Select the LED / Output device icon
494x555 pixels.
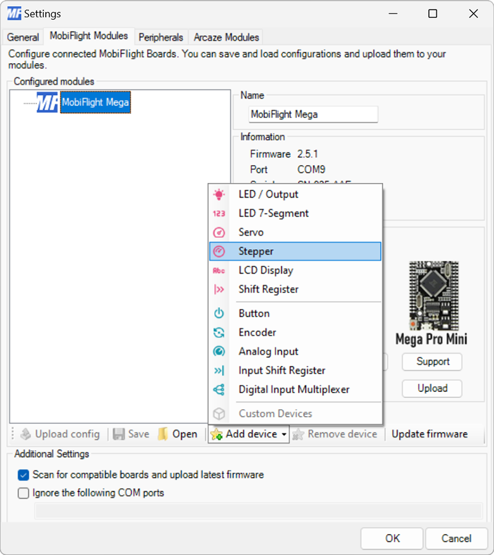pyautogui.click(x=220, y=194)
